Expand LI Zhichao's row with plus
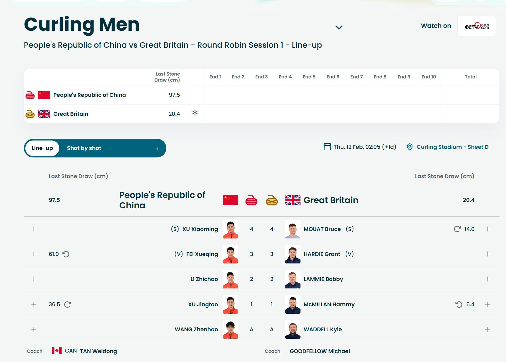This screenshot has height=362, width=506. [x=34, y=279]
